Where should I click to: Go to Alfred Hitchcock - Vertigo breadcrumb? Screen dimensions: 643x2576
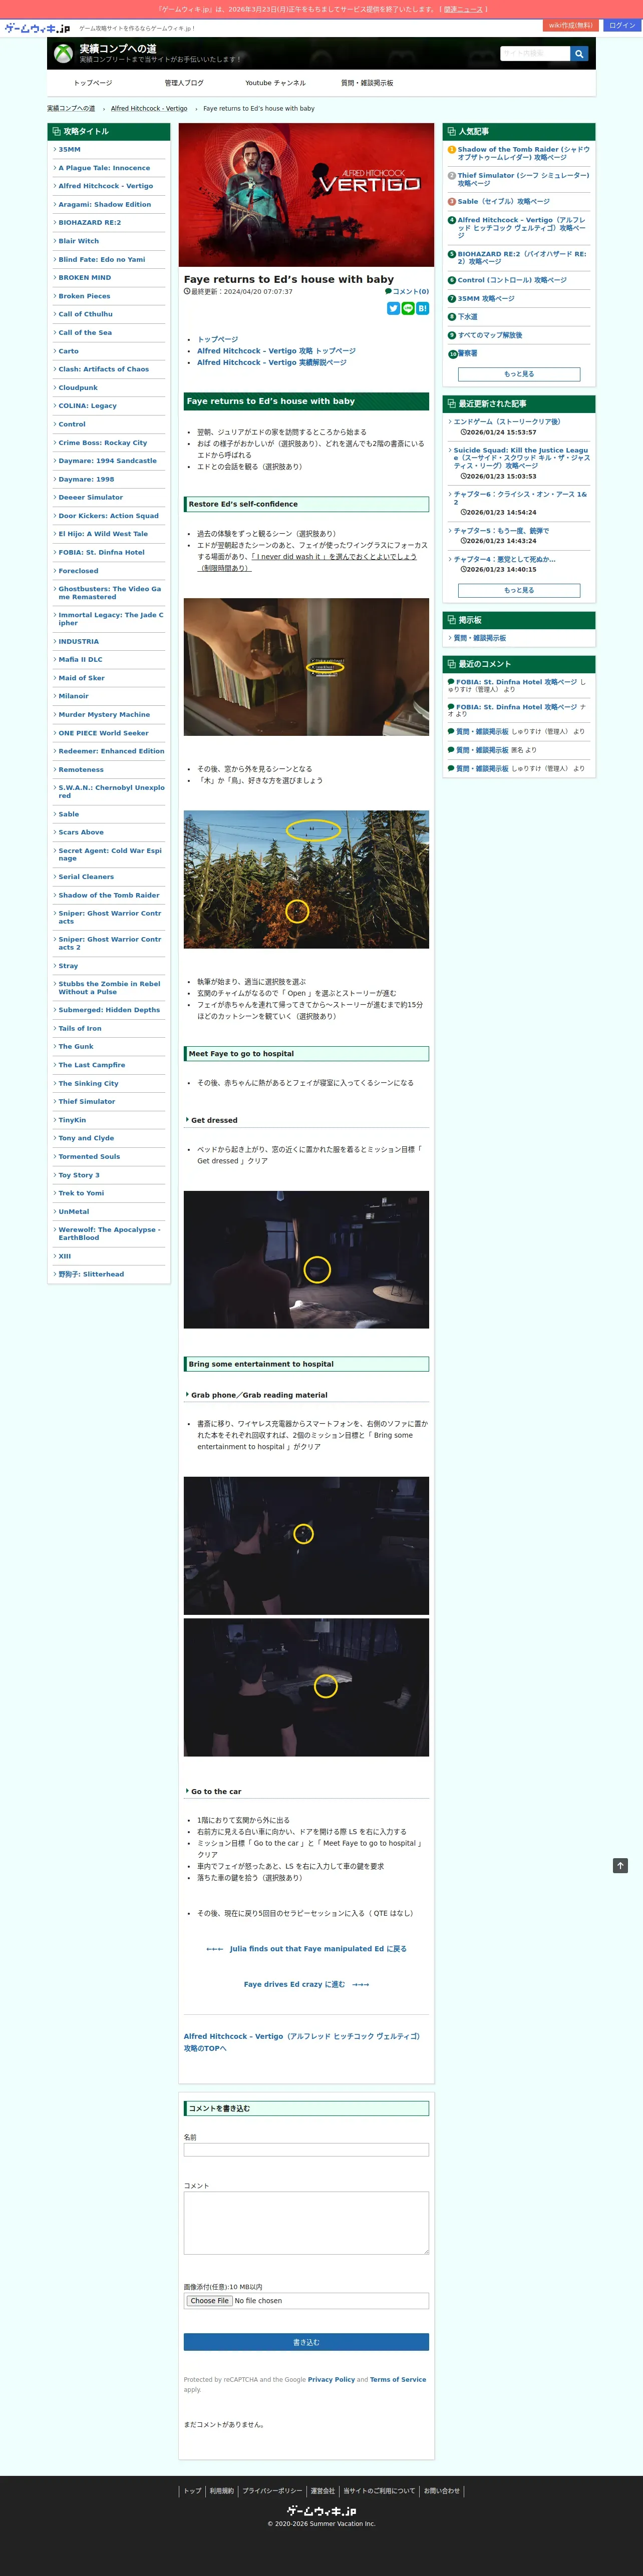(149, 108)
